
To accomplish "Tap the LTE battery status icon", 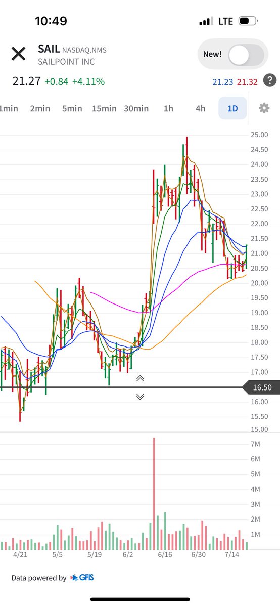I will pos(248,21).
